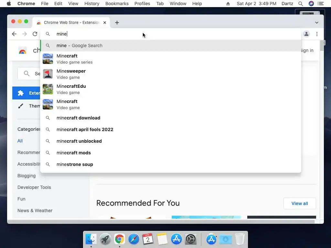Open the View menu
This screenshot has width=331, height=248.
coord(73,4)
